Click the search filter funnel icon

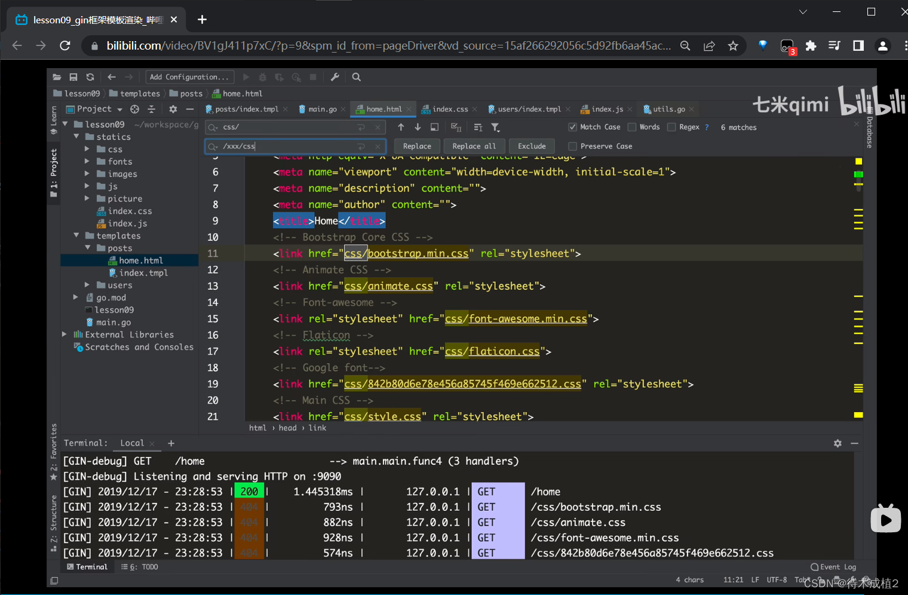(495, 127)
